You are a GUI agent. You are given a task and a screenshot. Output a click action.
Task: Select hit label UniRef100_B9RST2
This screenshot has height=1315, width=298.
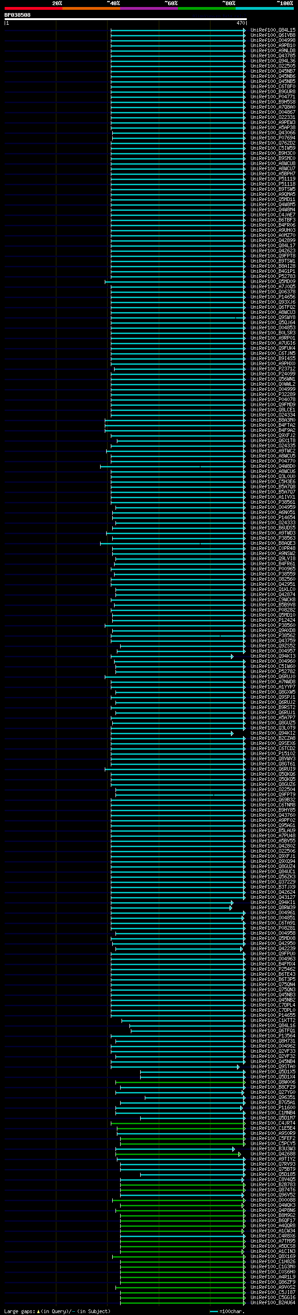click(x=273, y=708)
